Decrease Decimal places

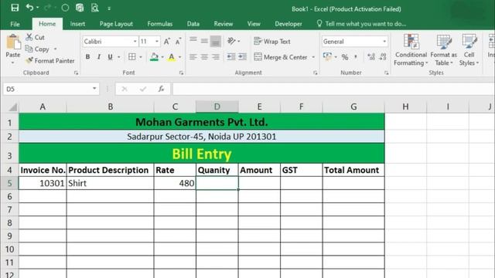pyautogui.click(x=383, y=56)
